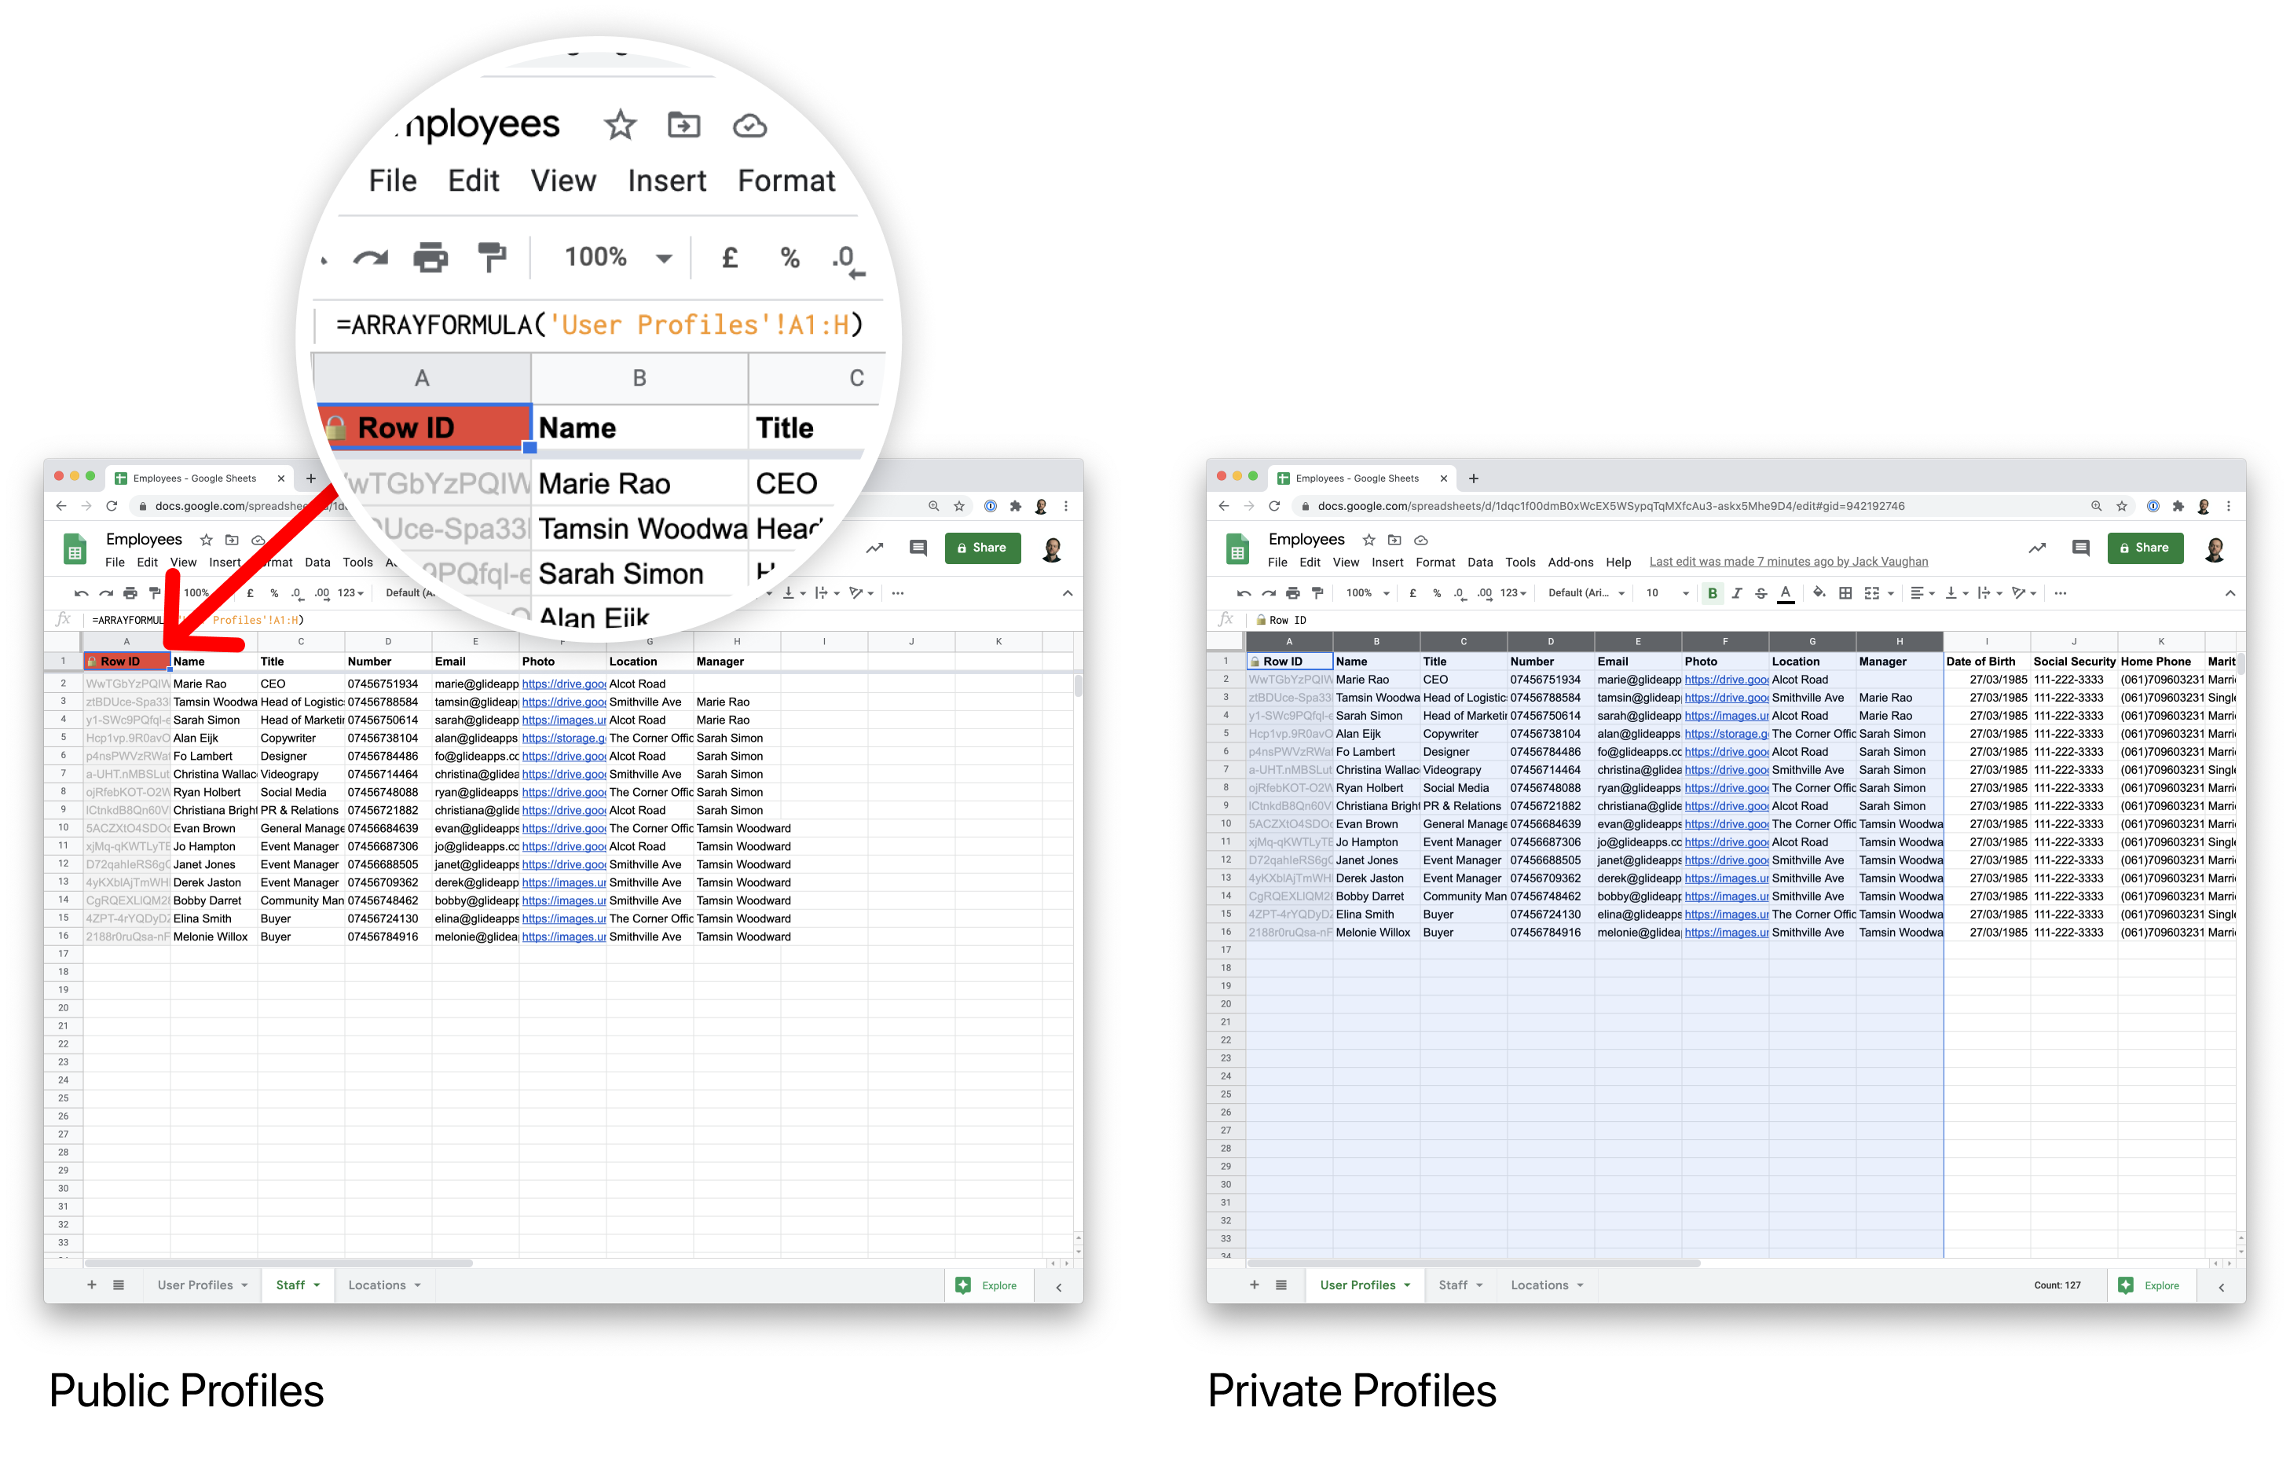Toggle Bold formatting
Viewport: 2290px width, 1470px height.
pos(1712,592)
